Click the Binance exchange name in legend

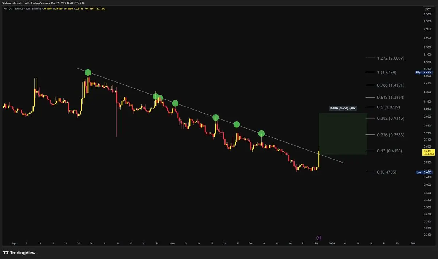pyautogui.click(x=36, y=9)
